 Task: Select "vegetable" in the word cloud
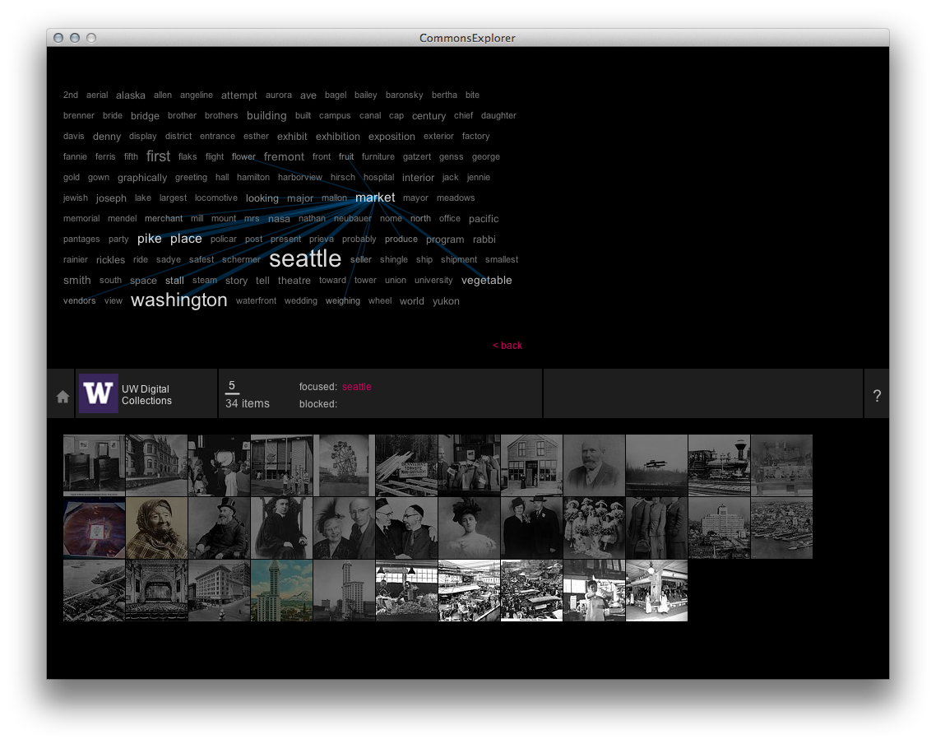point(487,280)
